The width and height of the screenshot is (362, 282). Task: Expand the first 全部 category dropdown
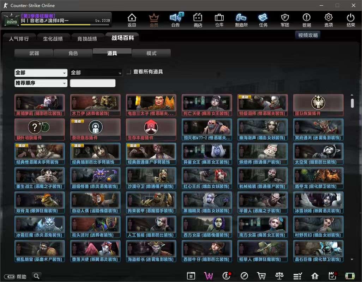41,73
